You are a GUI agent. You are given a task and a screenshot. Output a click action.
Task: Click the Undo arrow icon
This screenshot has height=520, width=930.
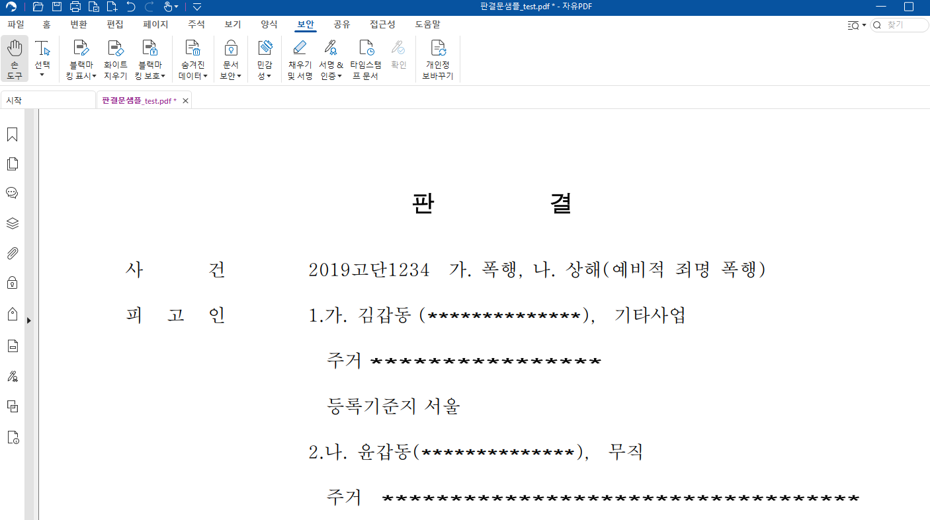(x=131, y=7)
